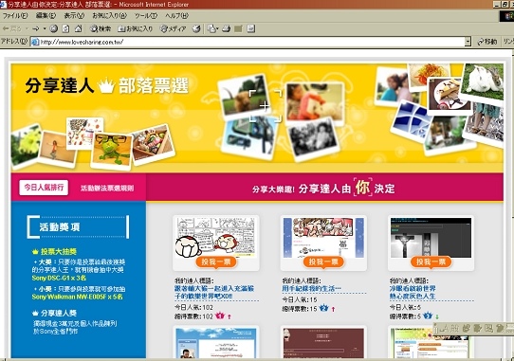Vote 投我一票 for the 用手紀錄我的生活 blog
The height and width of the screenshot is (361, 514).
point(323,262)
